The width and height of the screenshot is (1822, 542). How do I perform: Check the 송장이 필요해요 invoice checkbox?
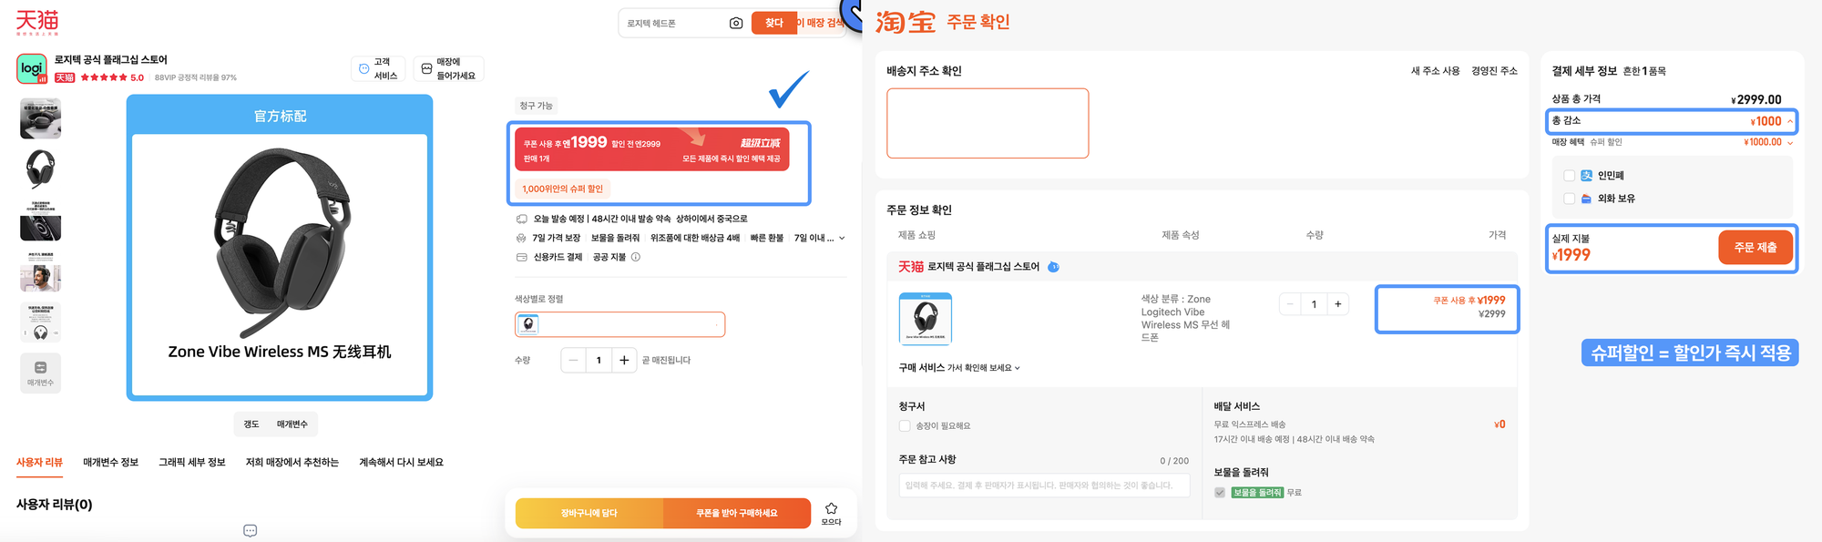905,425
